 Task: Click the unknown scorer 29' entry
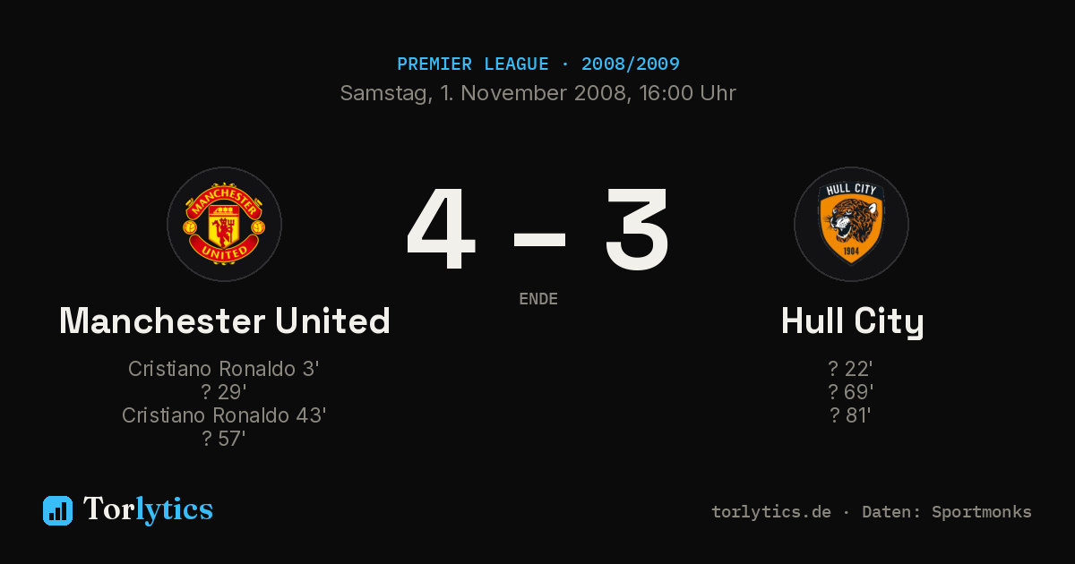point(224,392)
